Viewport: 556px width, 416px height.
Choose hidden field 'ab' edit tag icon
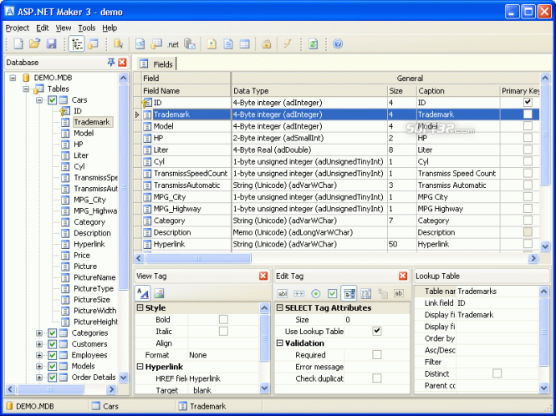coord(399,293)
